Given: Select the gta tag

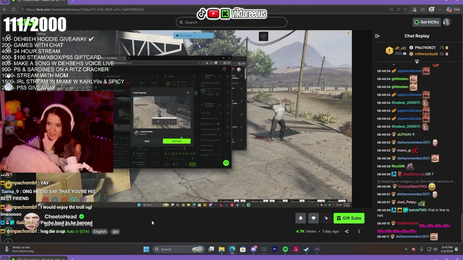Looking at the screenshot, I should pyautogui.click(x=115, y=231).
